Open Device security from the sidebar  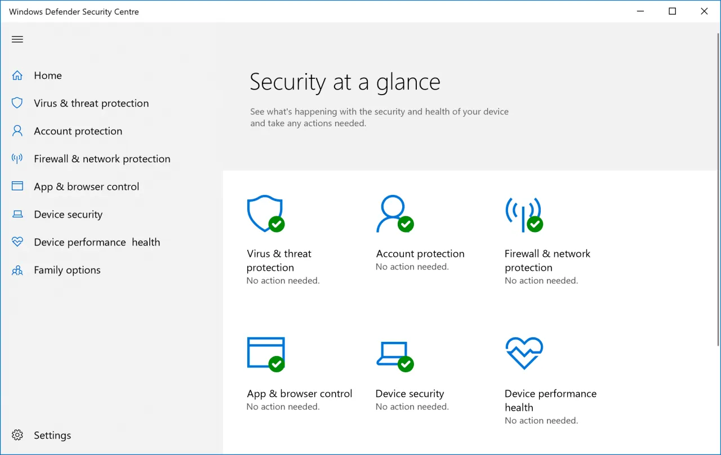coord(68,214)
